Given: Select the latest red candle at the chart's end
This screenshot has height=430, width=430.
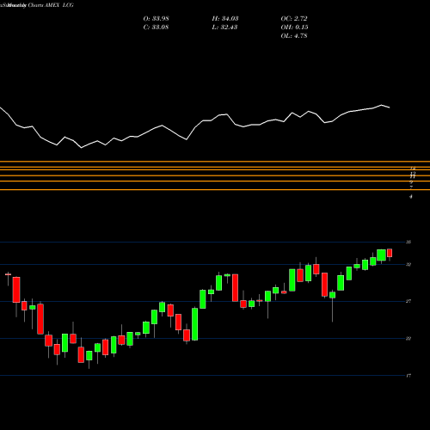Looking at the screenshot, I should point(390,253).
